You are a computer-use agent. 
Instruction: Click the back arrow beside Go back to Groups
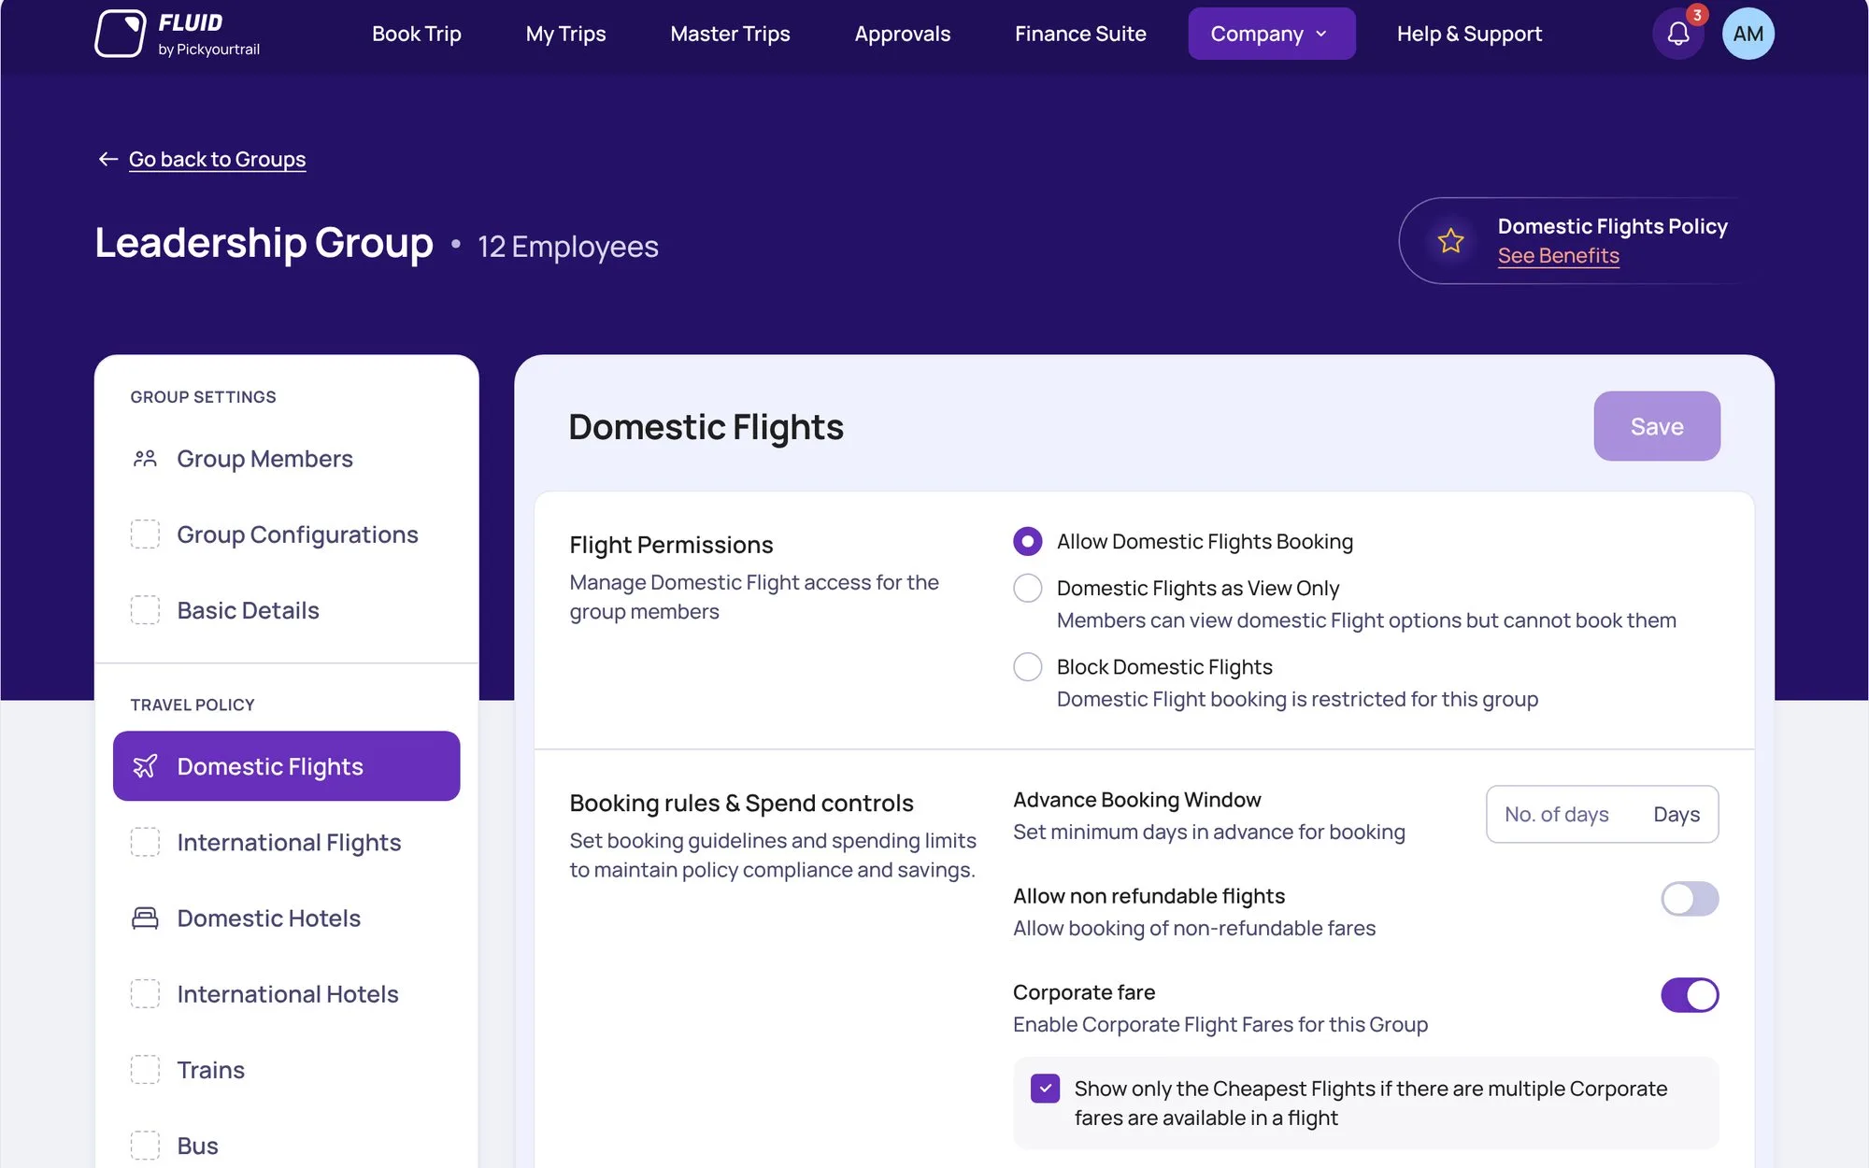coord(108,159)
